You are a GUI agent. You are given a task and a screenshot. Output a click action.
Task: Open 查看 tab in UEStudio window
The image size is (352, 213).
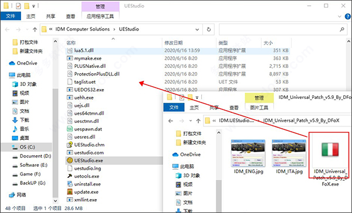[70, 16]
